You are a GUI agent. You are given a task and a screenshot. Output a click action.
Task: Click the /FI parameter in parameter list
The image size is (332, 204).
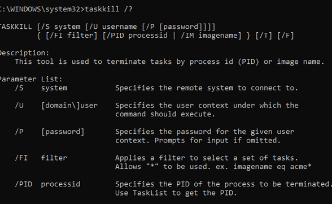[21, 158]
